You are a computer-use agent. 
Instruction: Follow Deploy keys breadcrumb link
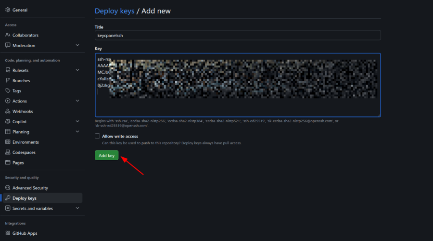[x=115, y=11]
